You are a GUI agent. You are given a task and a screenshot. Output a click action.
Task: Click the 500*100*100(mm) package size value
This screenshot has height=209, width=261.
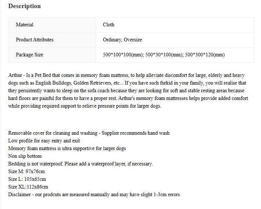click(123, 55)
